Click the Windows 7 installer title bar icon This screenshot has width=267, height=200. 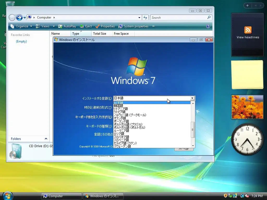coord(56,40)
